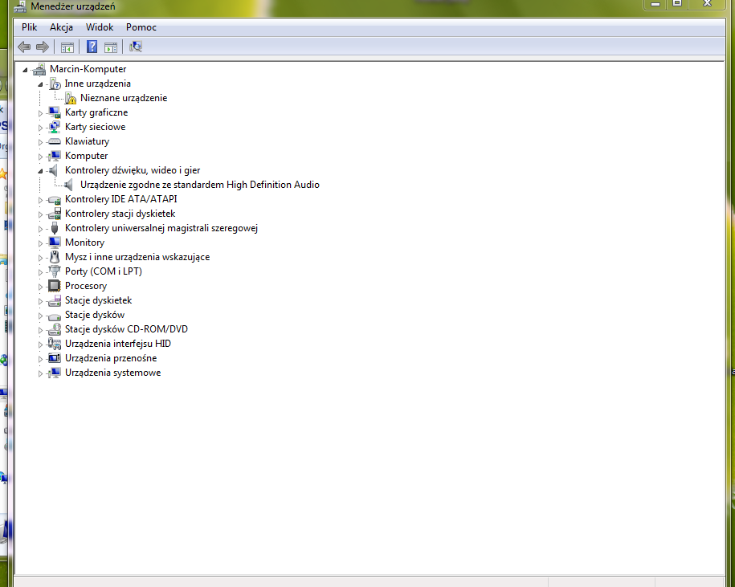Click the Urządzenia przenośne icon
This screenshot has height=587, width=735.
pos(55,358)
